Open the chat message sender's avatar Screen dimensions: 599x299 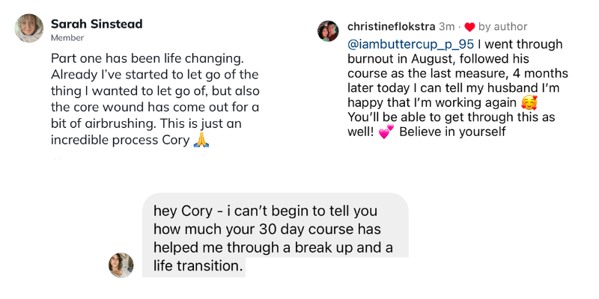(121, 265)
